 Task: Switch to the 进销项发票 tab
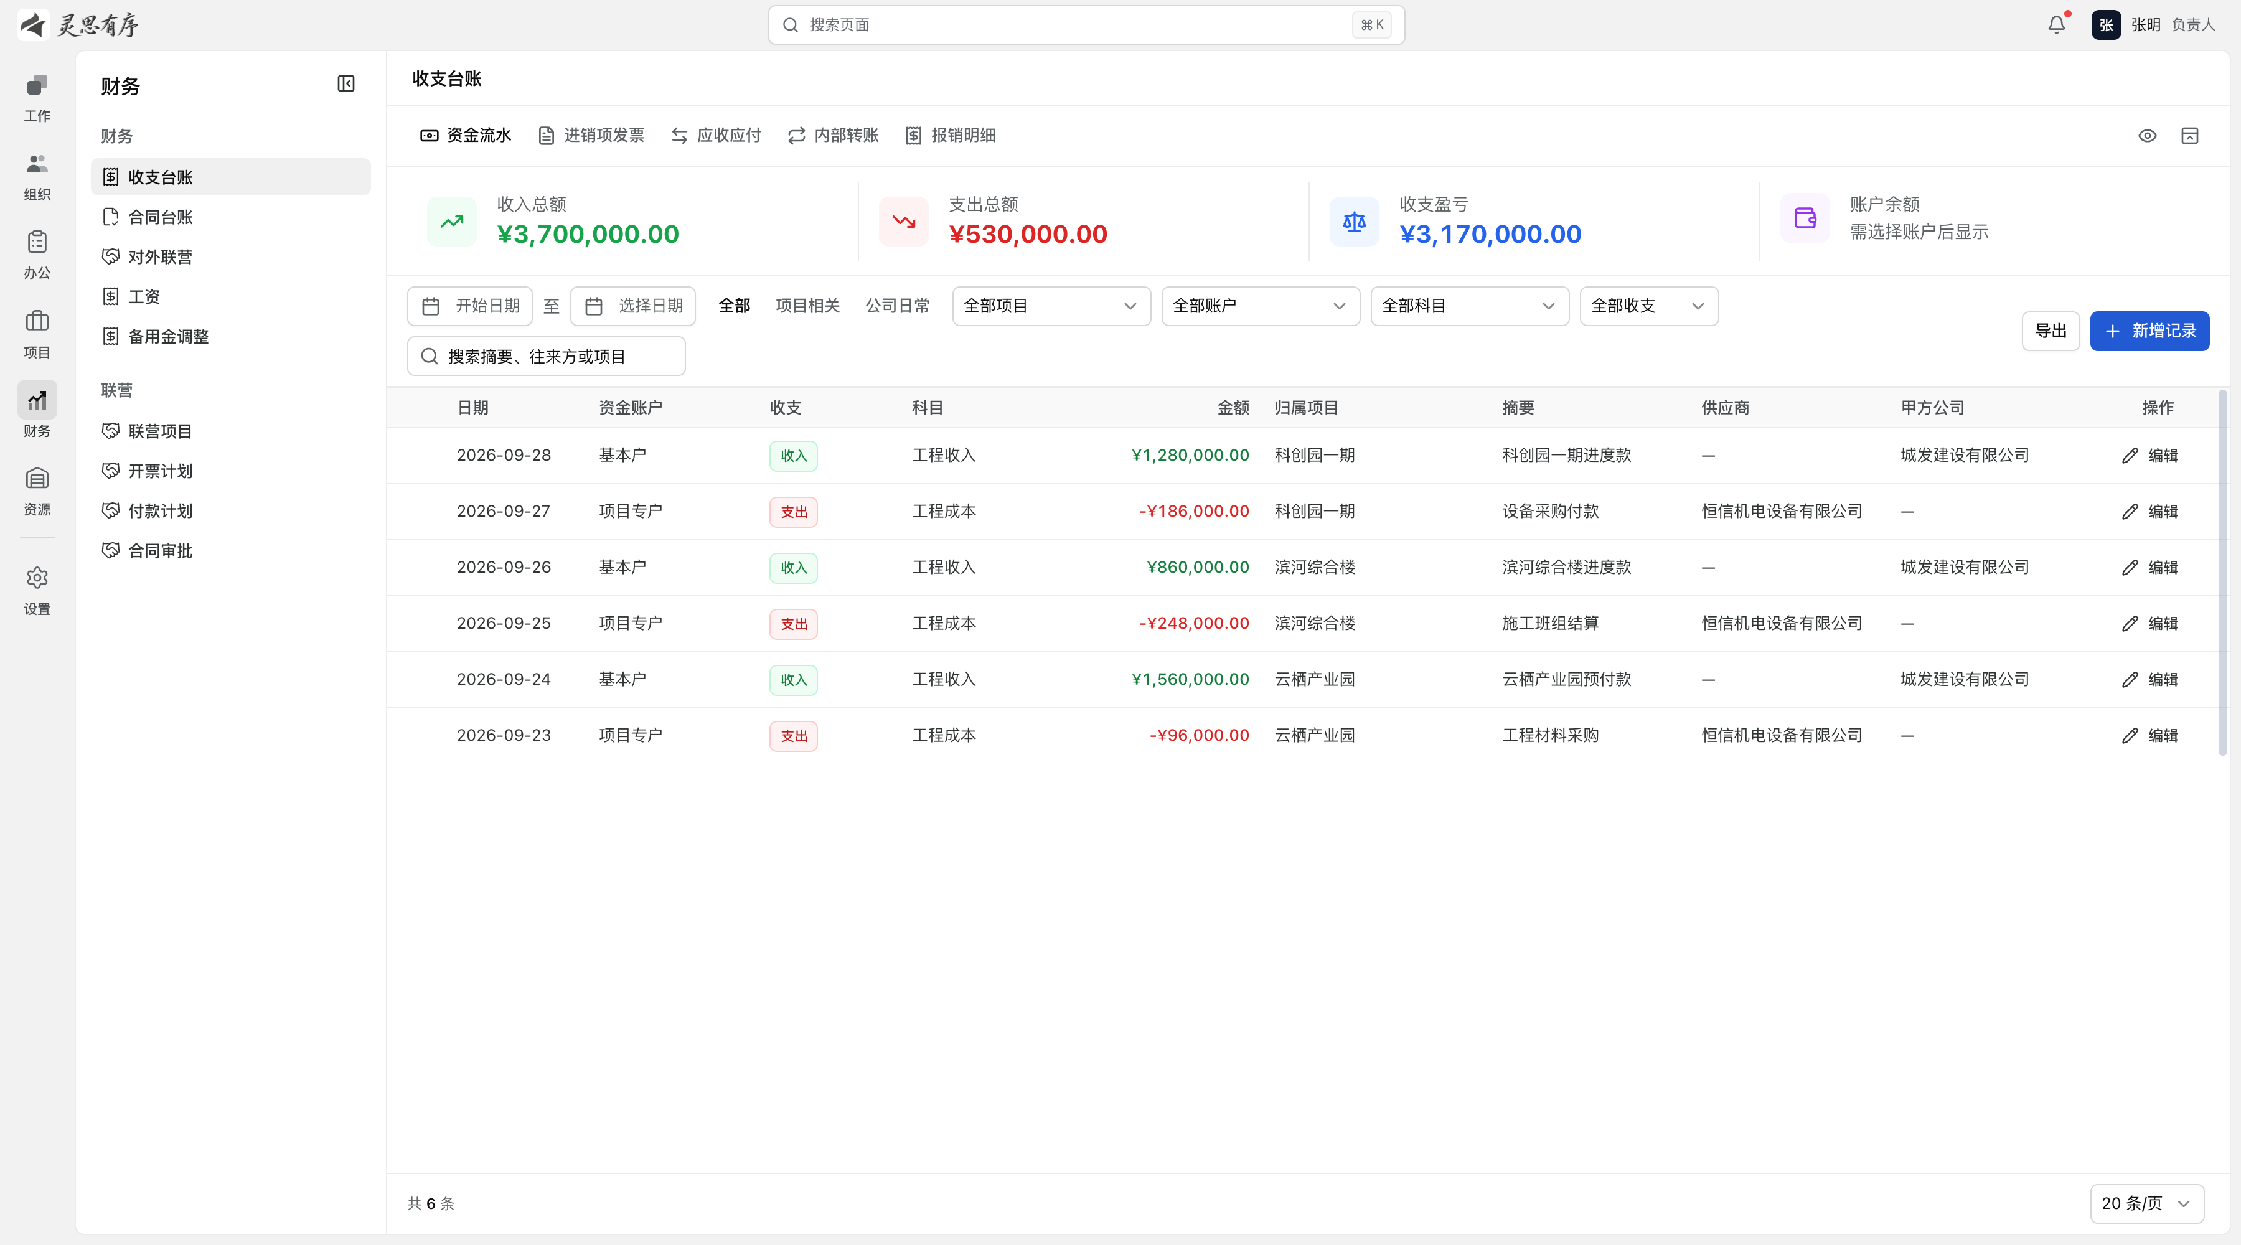(591, 136)
